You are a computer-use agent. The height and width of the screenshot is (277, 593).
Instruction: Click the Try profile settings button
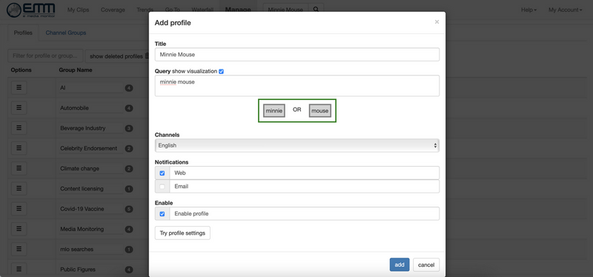[182, 233]
